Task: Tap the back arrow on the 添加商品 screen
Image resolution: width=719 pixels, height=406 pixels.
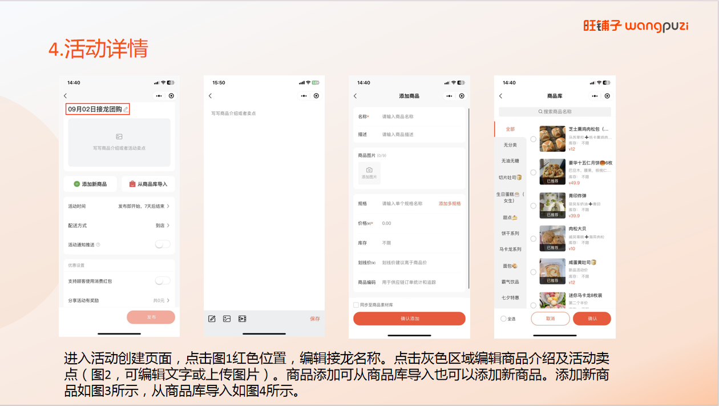Action: [355, 96]
